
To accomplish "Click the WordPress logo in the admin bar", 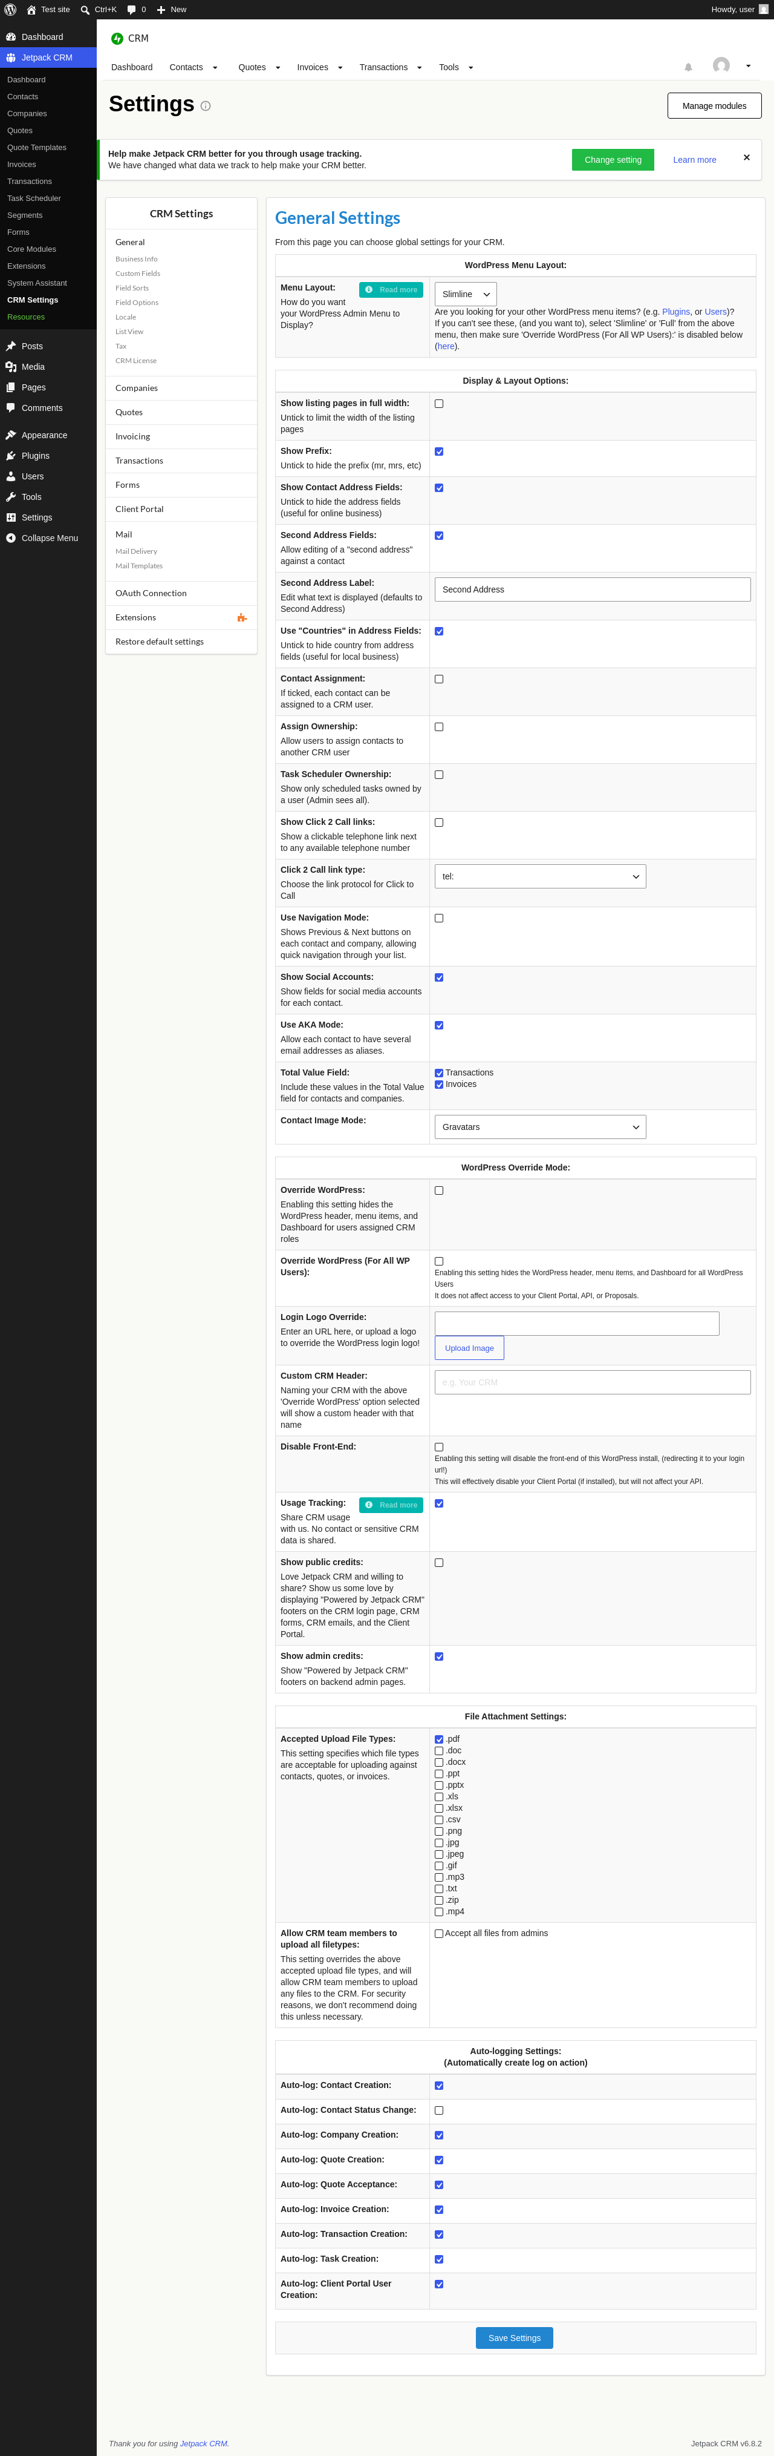I will click(10, 10).
